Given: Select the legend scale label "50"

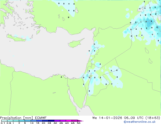Looking at the screenshot, I should (78, 123).
